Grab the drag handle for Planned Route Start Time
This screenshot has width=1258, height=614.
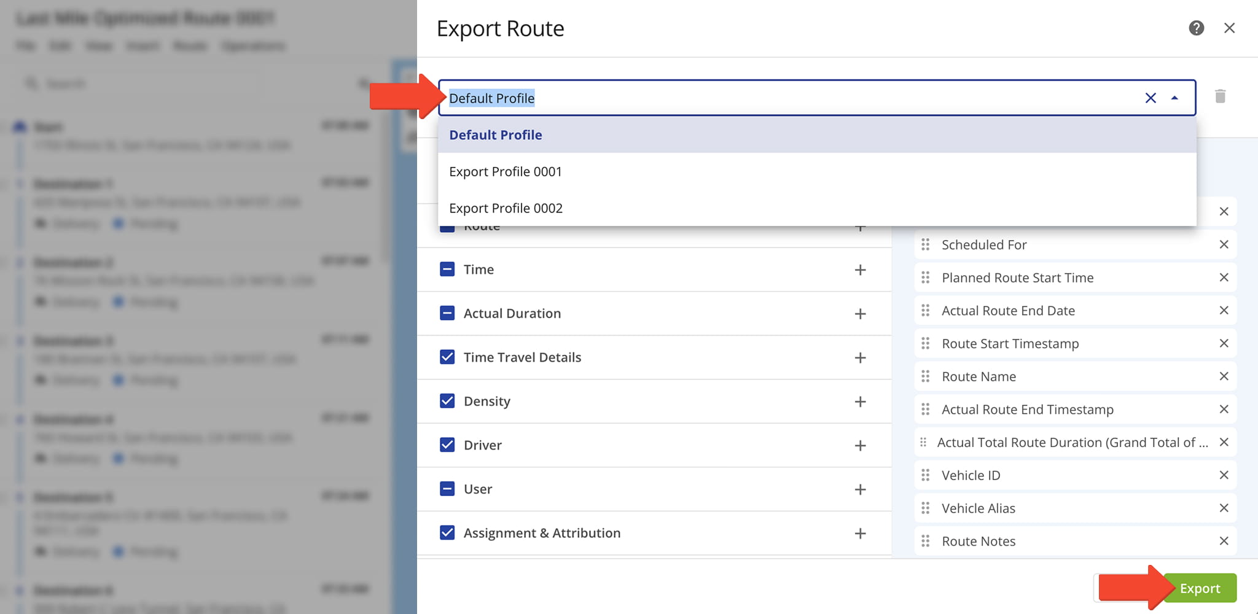click(x=926, y=278)
